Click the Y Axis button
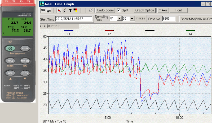 [163, 10]
